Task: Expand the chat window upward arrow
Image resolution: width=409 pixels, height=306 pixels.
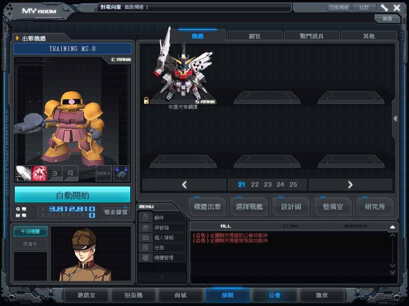Action: click(392, 227)
